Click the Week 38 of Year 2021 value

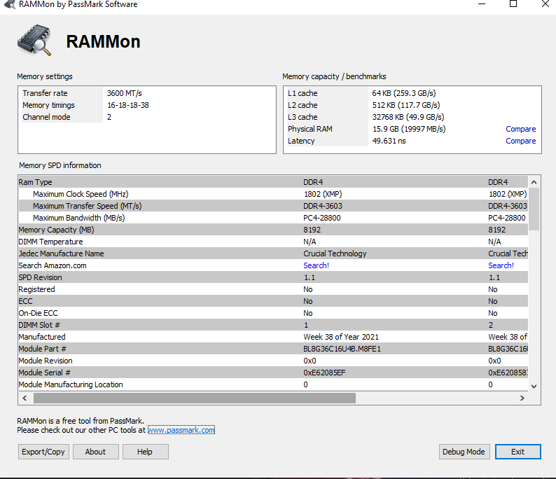point(341,337)
